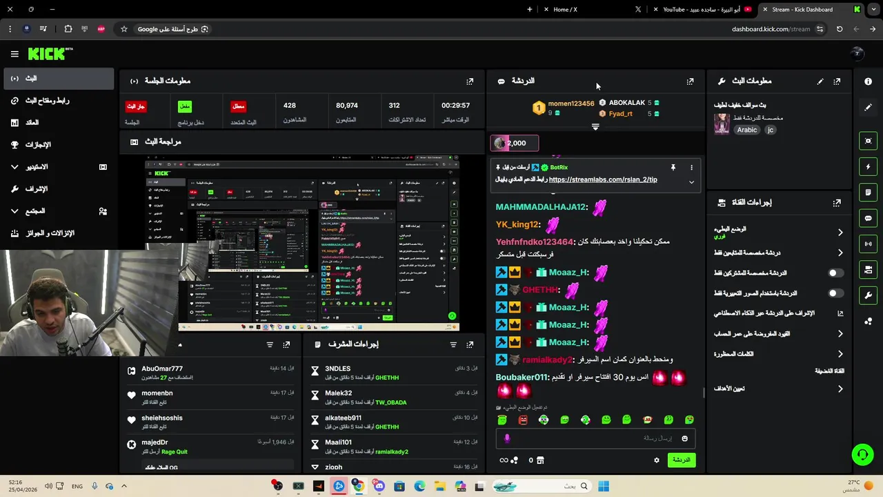Open Discord from the Windows taskbar
Viewport: 883px width, 497px height.
[x=379, y=487]
